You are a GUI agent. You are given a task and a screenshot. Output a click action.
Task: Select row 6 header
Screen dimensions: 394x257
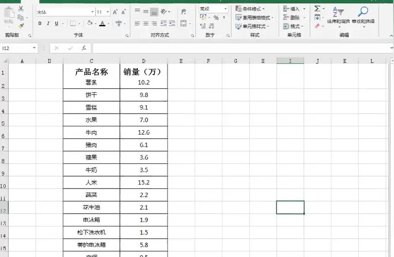coord(4,132)
